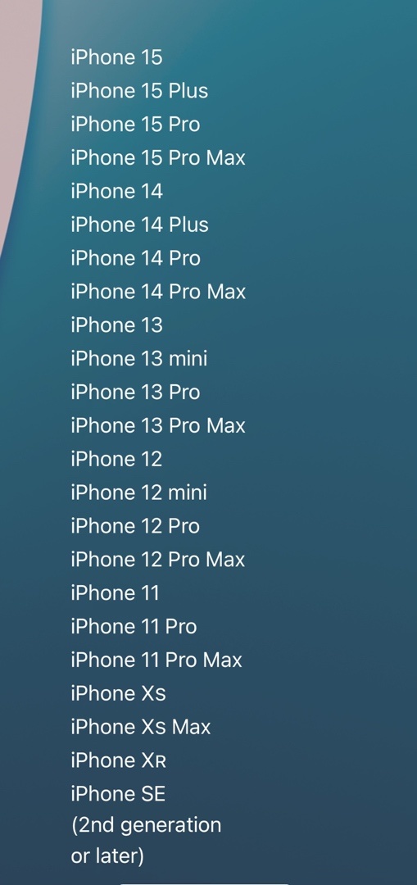Tap iPhone Xs Max text
Screen dimensions: 417x885
pyautogui.click(x=141, y=726)
